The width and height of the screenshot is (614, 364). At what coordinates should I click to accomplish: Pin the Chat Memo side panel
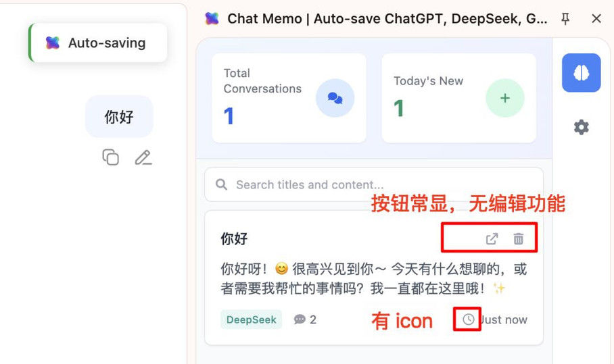[x=565, y=18]
